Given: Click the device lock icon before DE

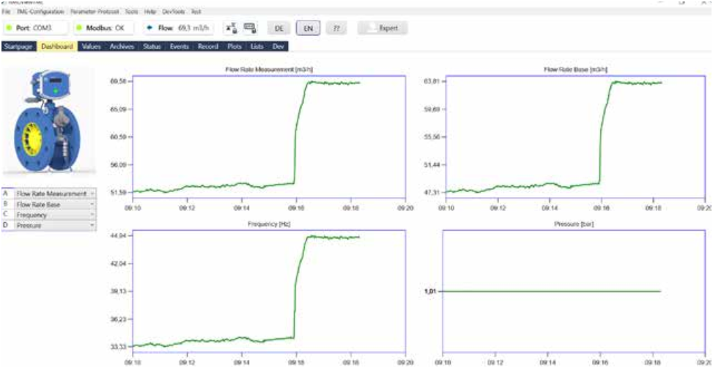Looking at the screenshot, I should pyautogui.click(x=250, y=28).
